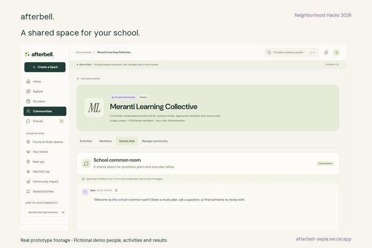
Task: Open the Manage community tab
Action: click(x=155, y=141)
